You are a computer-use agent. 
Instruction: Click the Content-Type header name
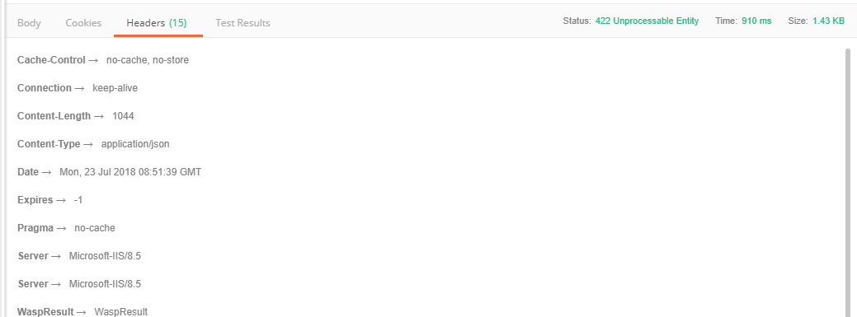coord(49,144)
